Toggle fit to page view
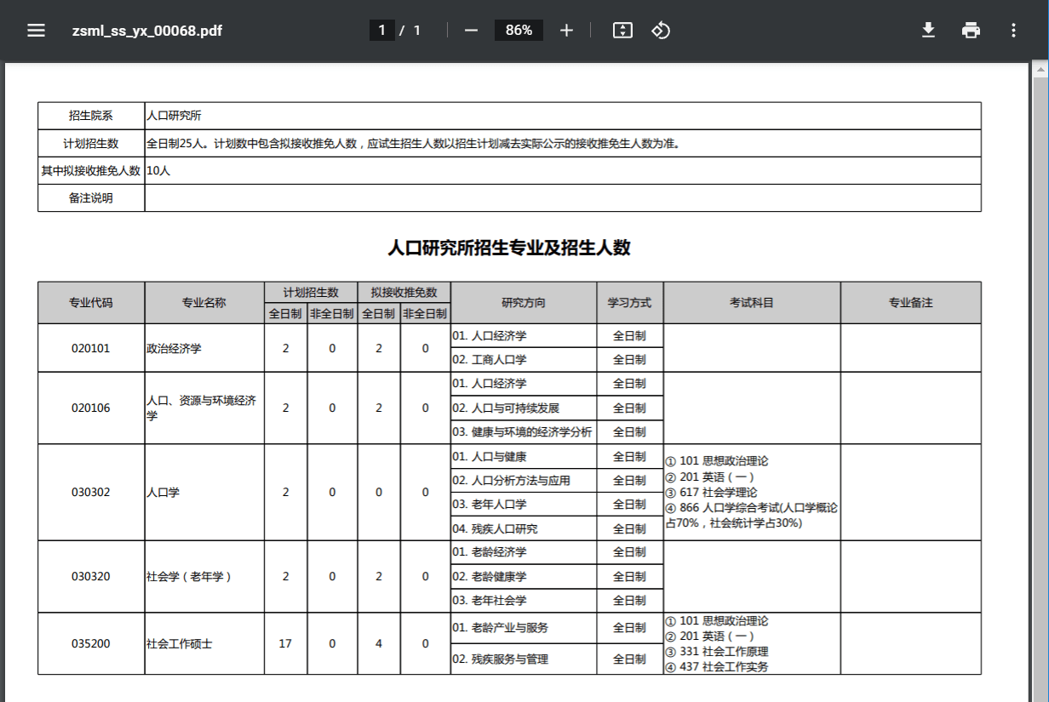The image size is (1049, 702). pos(622,31)
